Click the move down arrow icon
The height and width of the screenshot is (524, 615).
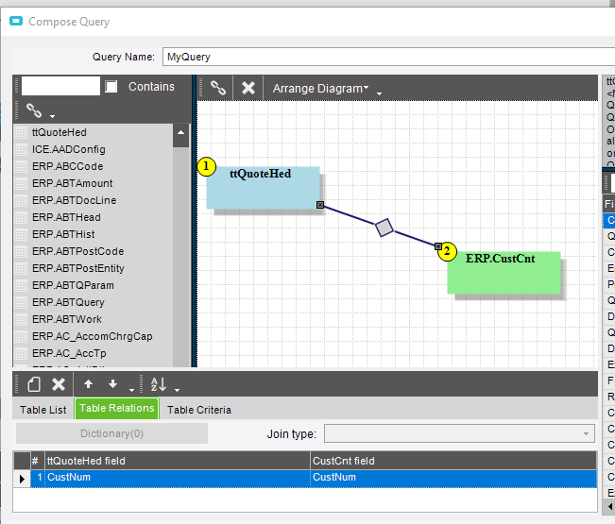point(113,384)
